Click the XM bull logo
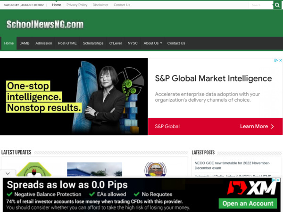This screenshot has width=283, height=212. [251, 188]
